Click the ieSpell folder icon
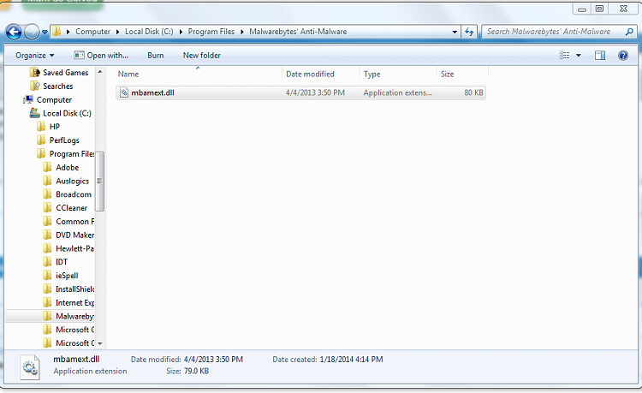The image size is (642, 393). (x=47, y=275)
